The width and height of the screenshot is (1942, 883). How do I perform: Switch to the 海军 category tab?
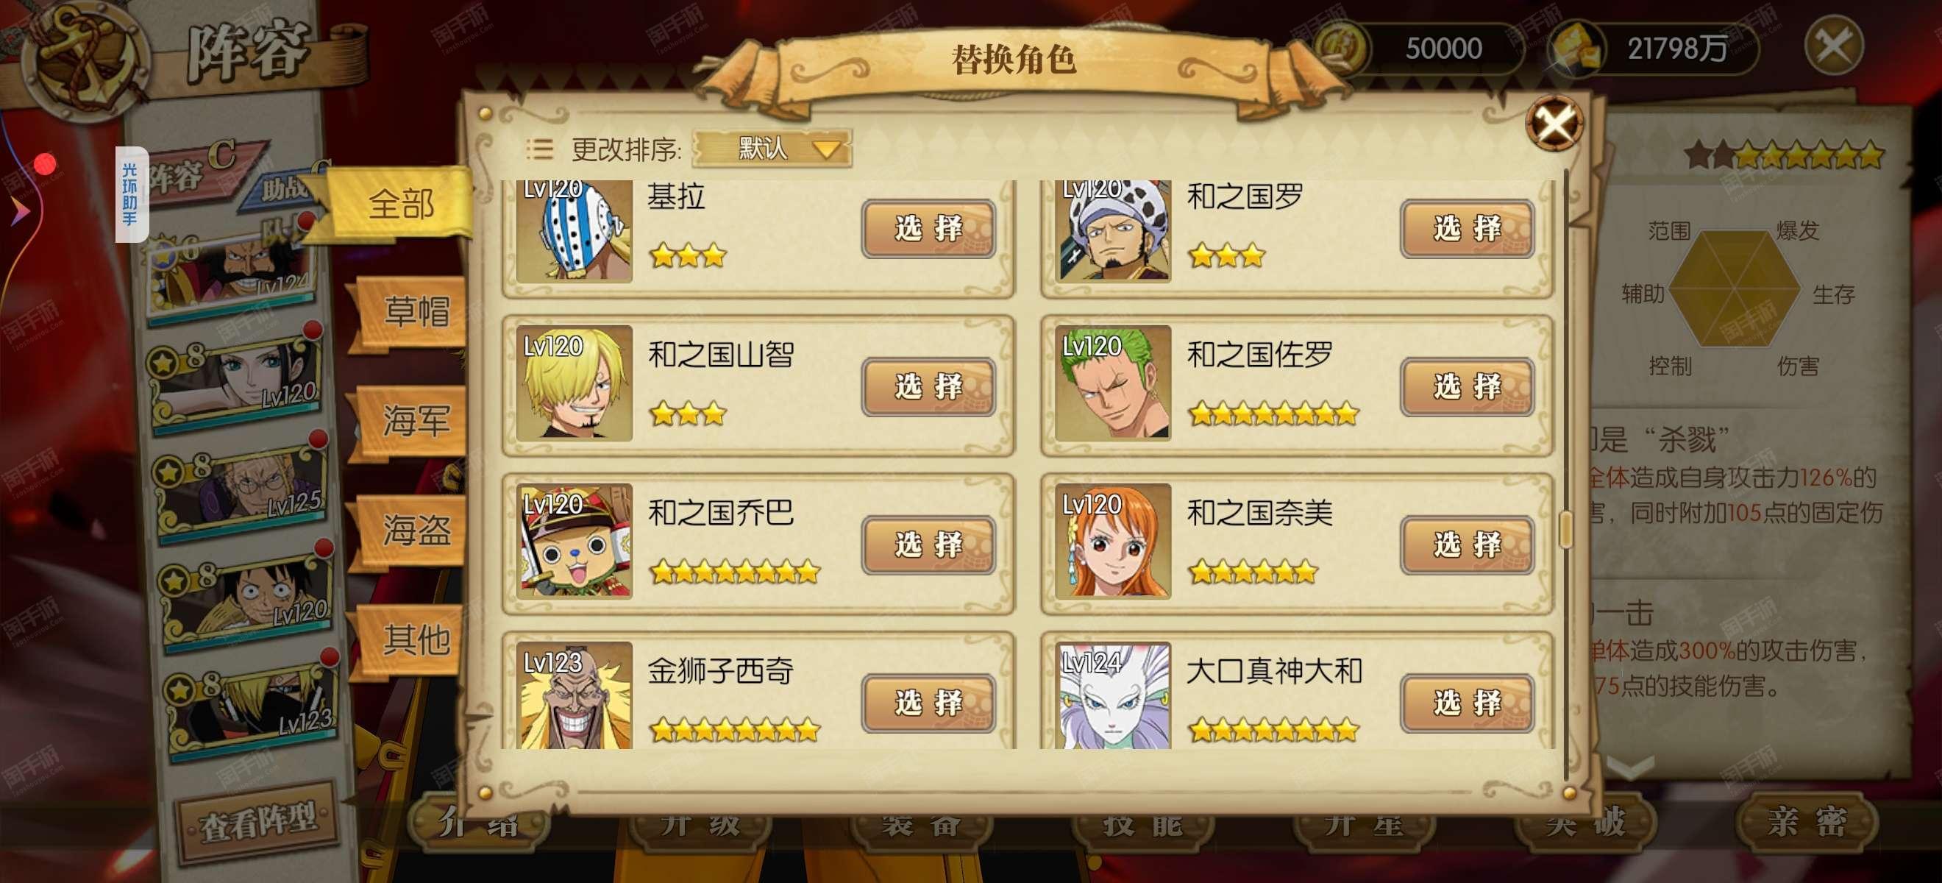(416, 420)
